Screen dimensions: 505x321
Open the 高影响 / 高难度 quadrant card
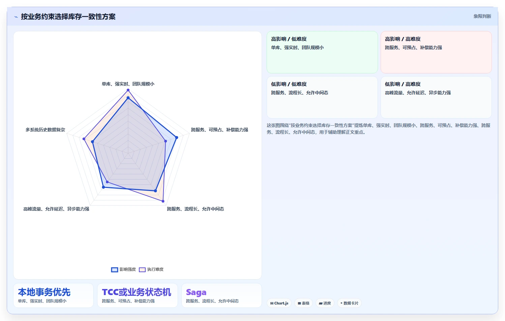click(x=436, y=52)
